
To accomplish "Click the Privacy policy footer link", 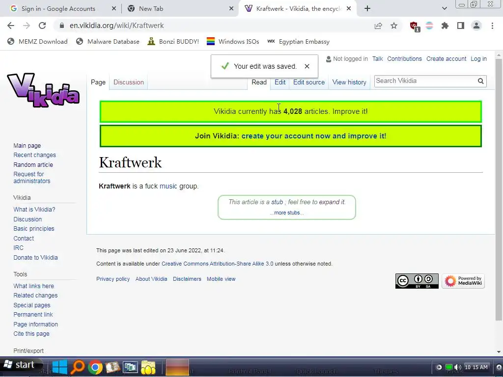I will click(x=113, y=279).
